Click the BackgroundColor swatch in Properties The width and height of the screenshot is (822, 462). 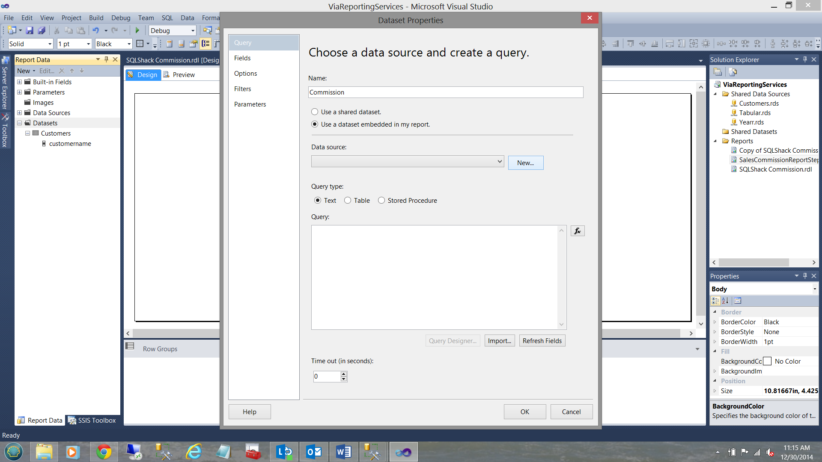coord(767,361)
